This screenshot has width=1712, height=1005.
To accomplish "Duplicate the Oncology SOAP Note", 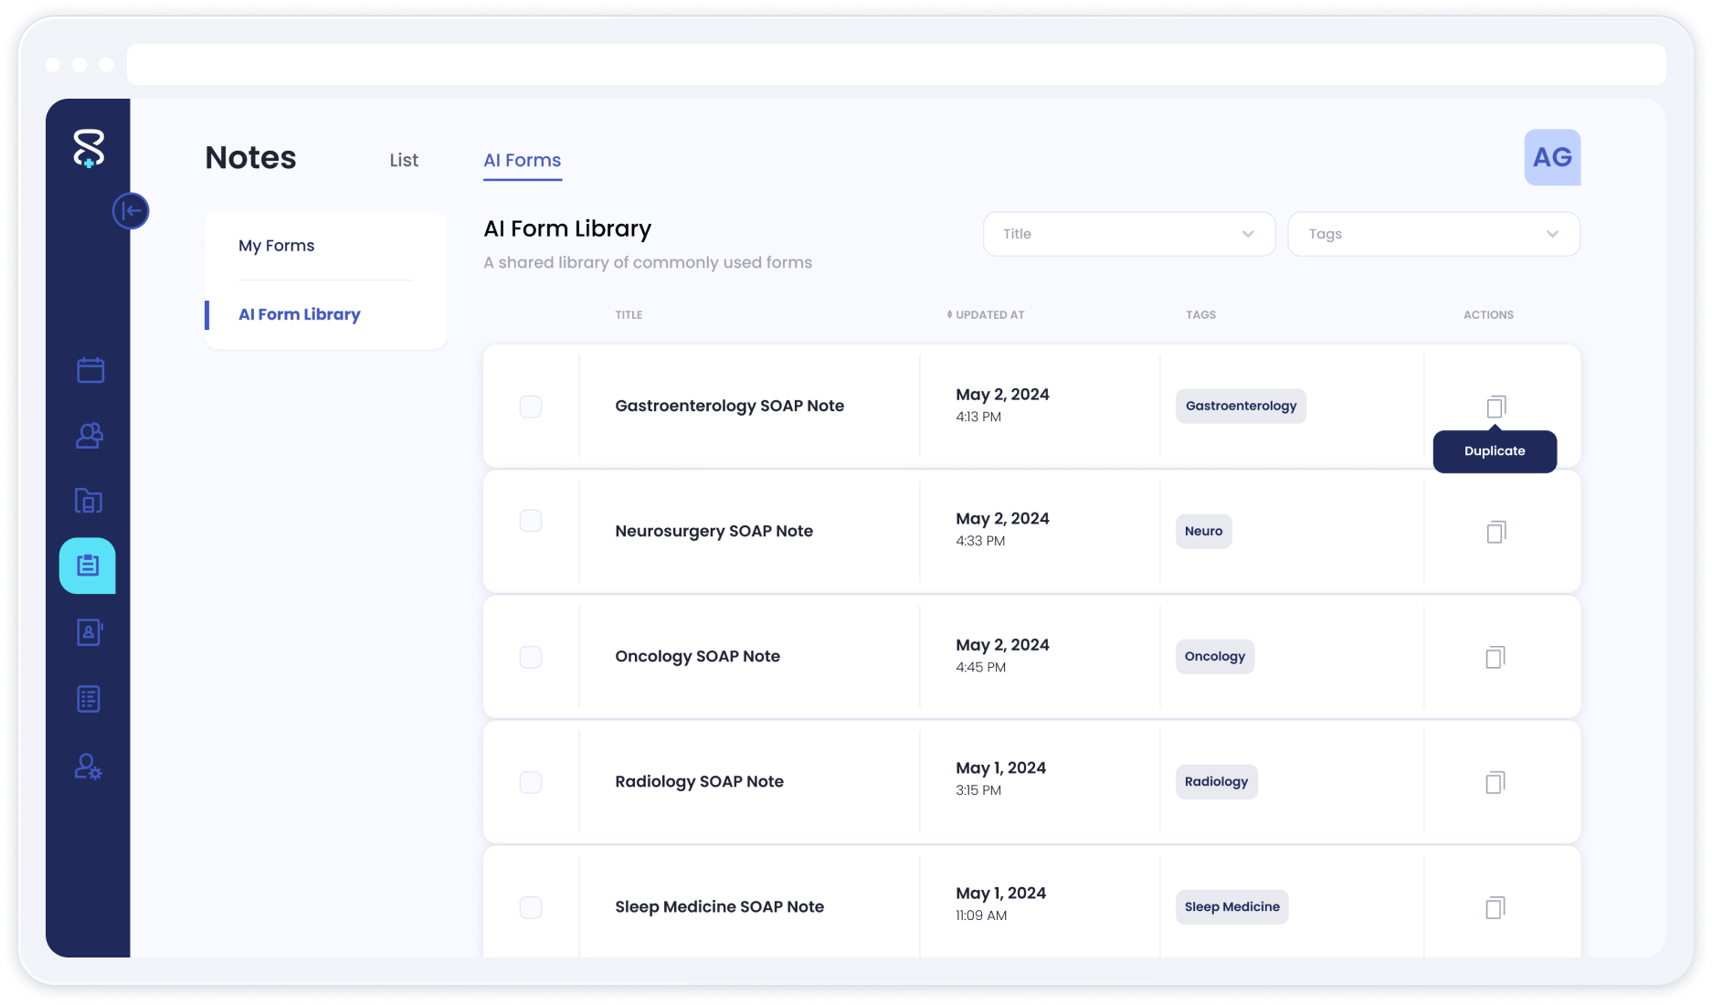I will [x=1495, y=657].
